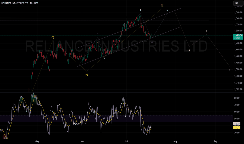Click the 1,360.00 price axis label
Screen dimensions: 244x144
pos(238,76)
